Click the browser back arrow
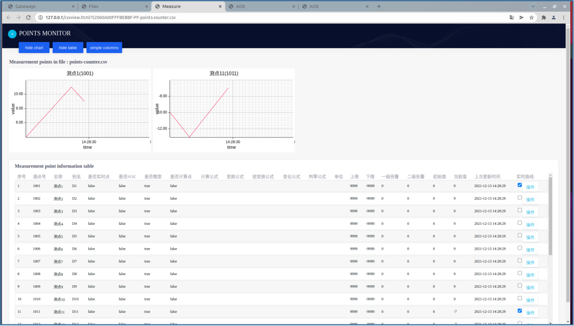Screen dimensions: 574x326 point(9,17)
